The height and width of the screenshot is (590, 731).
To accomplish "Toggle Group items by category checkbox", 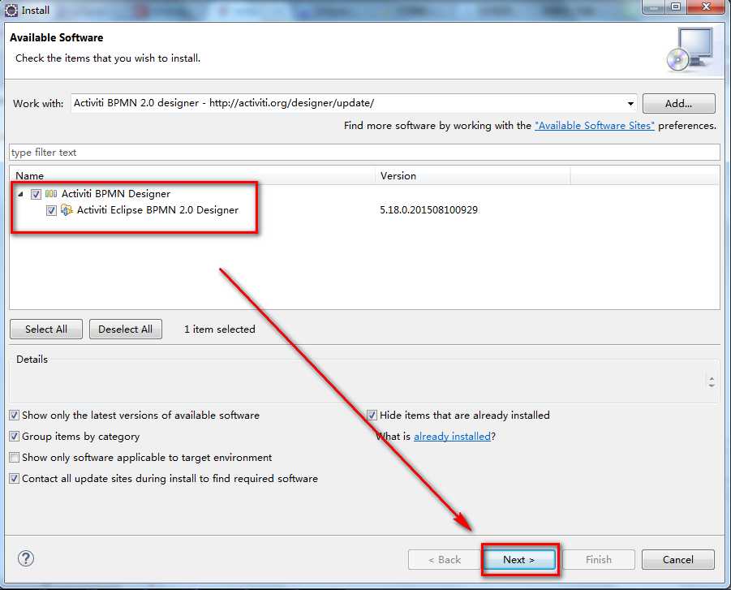I will (15, 436).
